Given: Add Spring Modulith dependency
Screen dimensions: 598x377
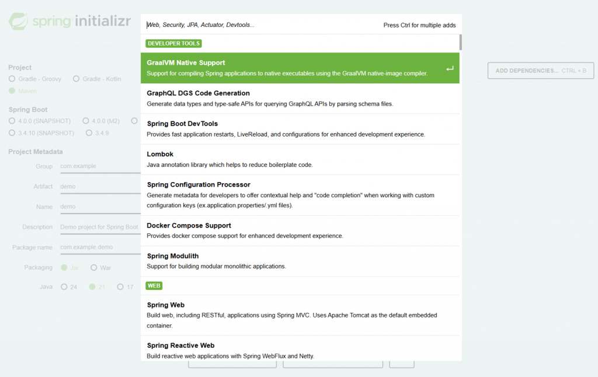Looking at the screenshot, I should (x=300, y=261).
